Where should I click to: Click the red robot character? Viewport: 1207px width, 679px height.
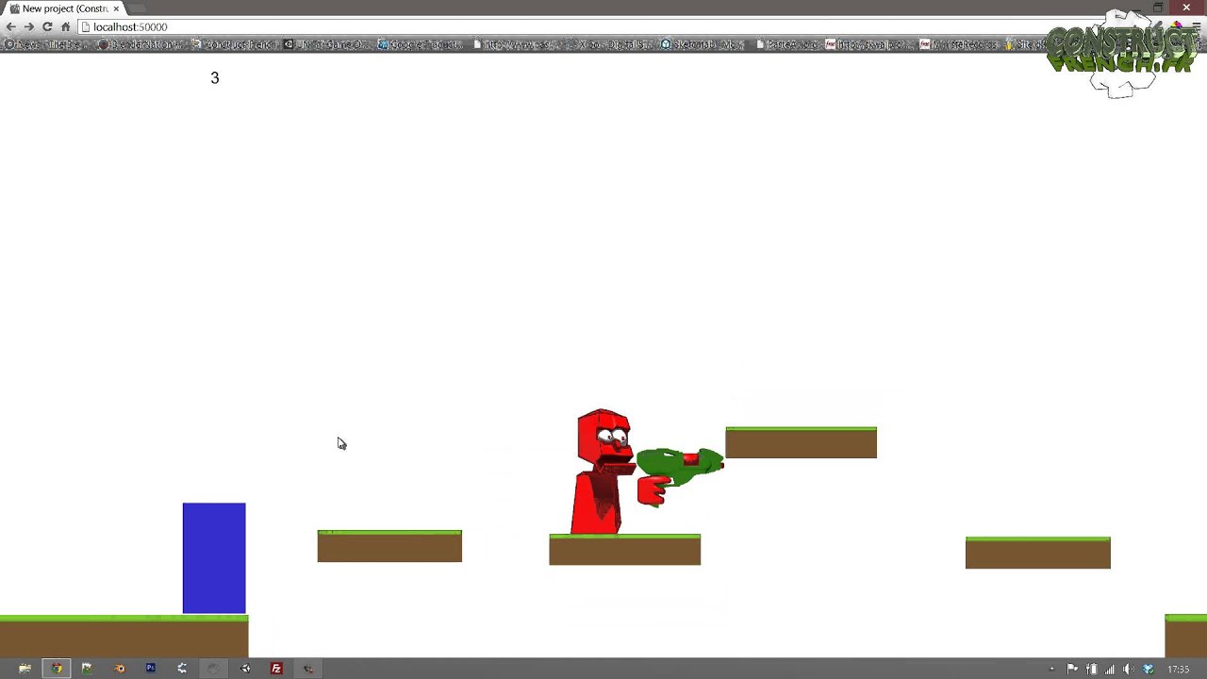(602, 472)
